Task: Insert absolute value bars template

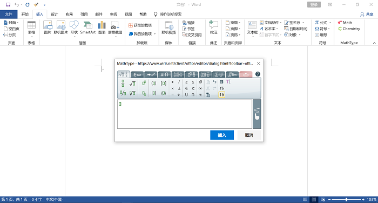Action: 153,93
